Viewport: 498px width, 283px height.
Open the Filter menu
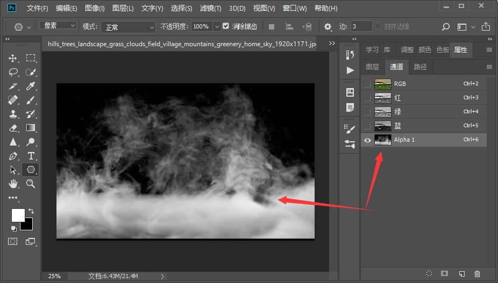pos(210,9)
